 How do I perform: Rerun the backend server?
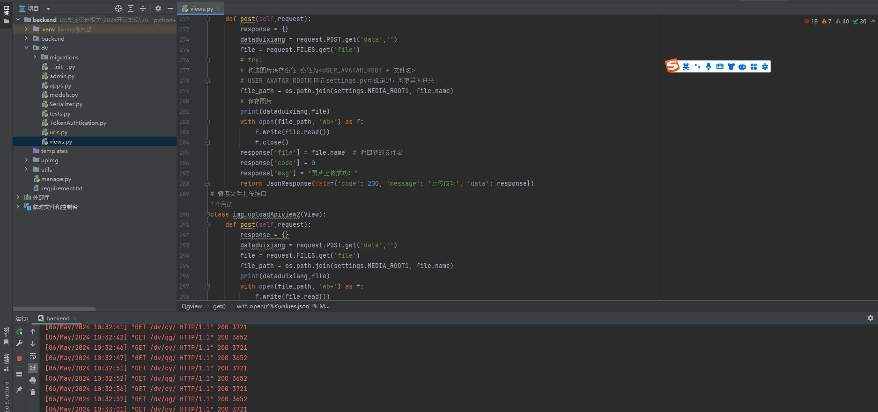point(19,331)
